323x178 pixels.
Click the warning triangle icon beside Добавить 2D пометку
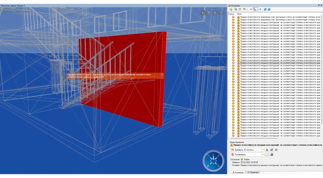267,150
